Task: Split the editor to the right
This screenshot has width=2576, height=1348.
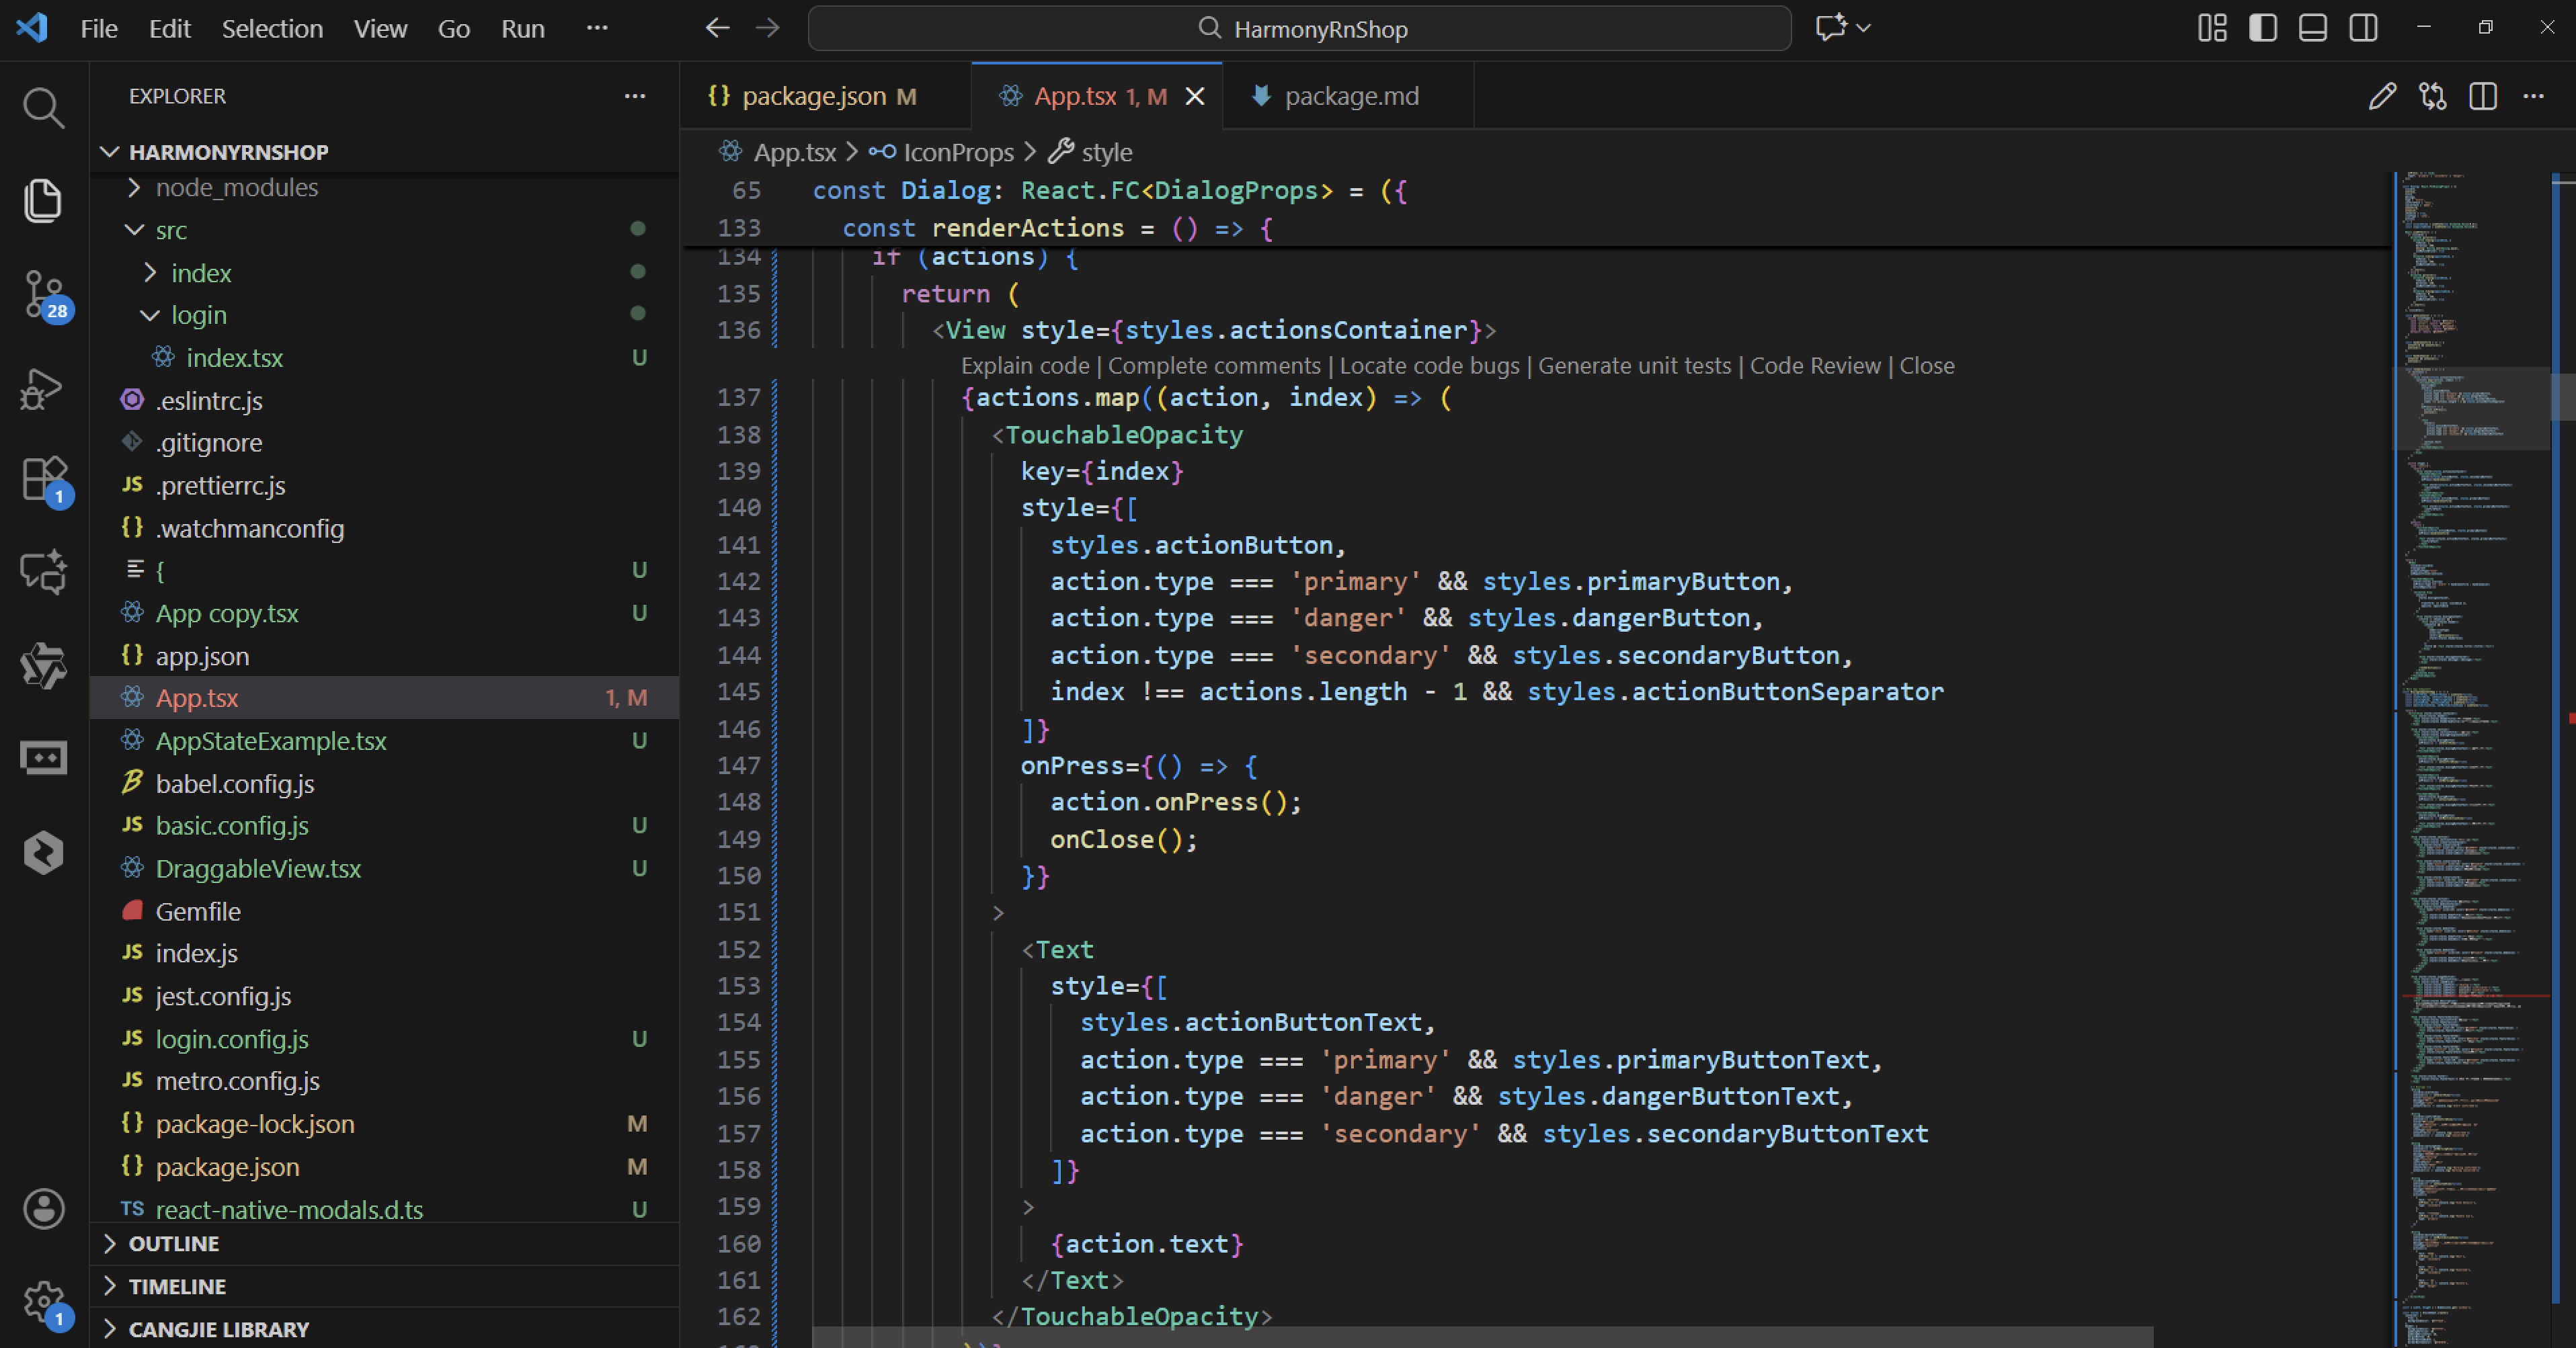Action: [x=2483, y=96]
